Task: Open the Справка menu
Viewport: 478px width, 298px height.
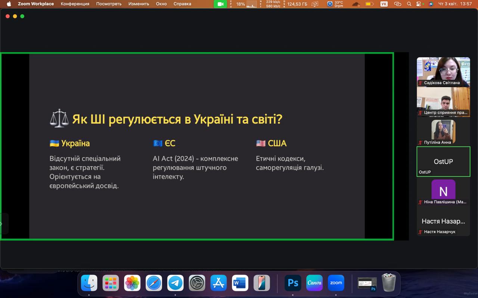Action: click(x=182, y=4)
